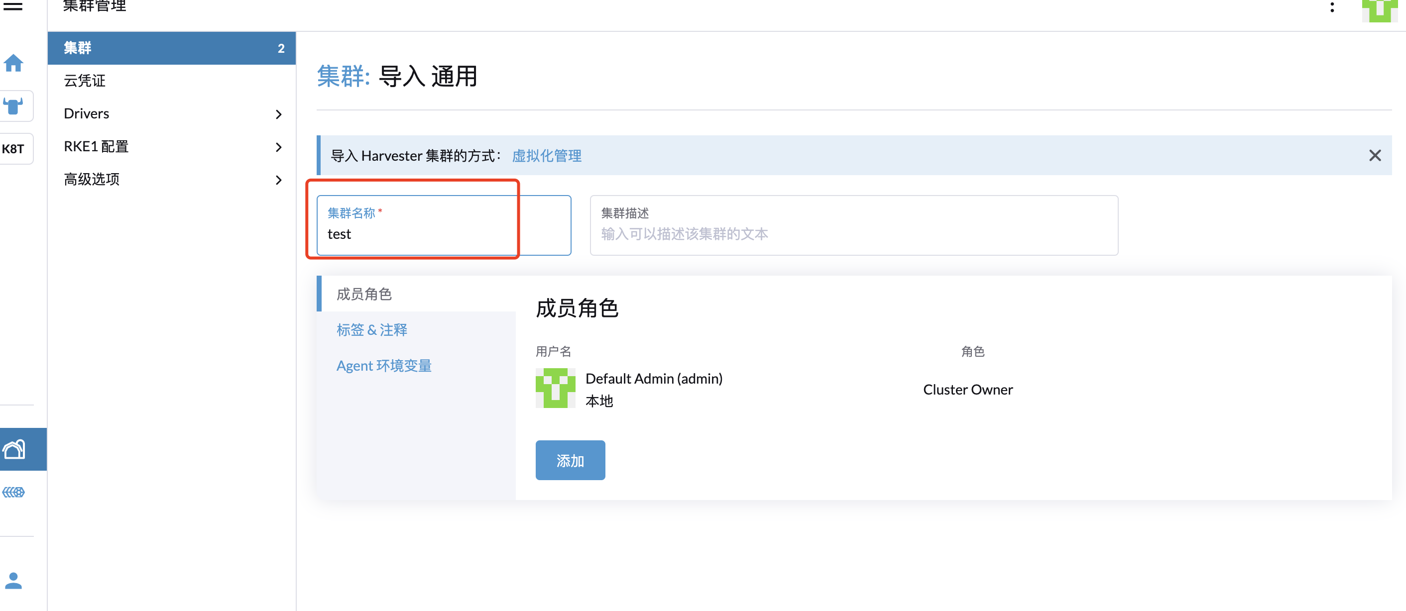Expand the RKE1 配置 chevron
Viewport: 1406px width, 611px height.
[x=278, y=147]
